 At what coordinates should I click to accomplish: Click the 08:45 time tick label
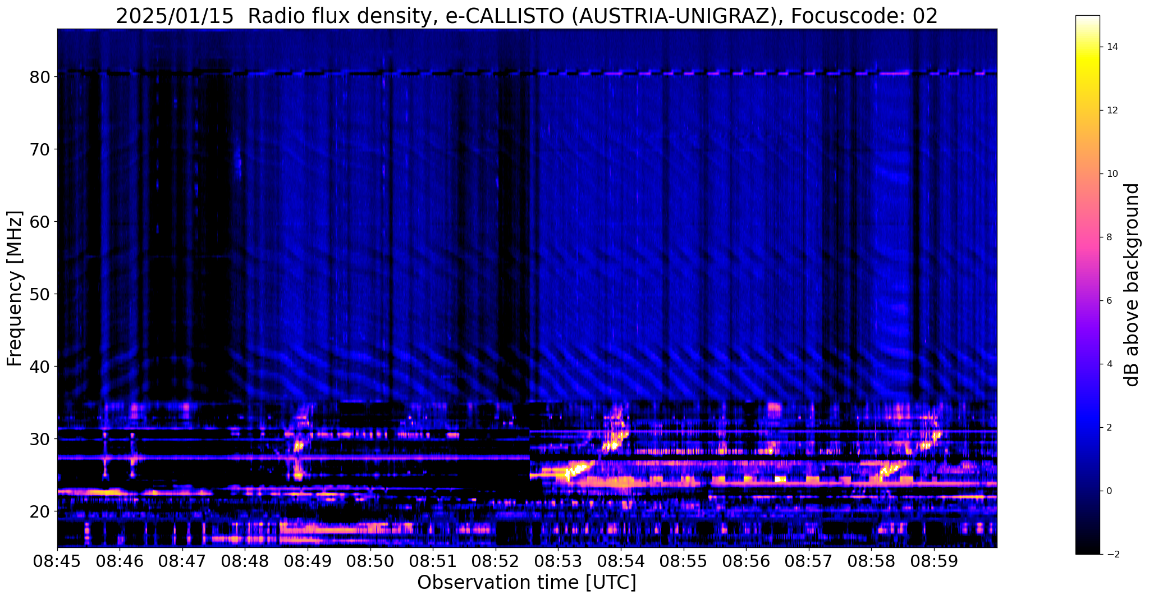pyautogui.click(x=57, y=561)
